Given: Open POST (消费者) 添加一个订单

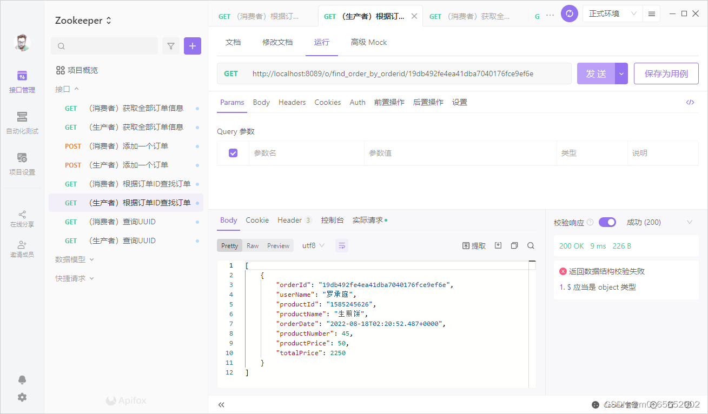Looking at the screenshot, I should pyautogui.click(x=126, y=146).
